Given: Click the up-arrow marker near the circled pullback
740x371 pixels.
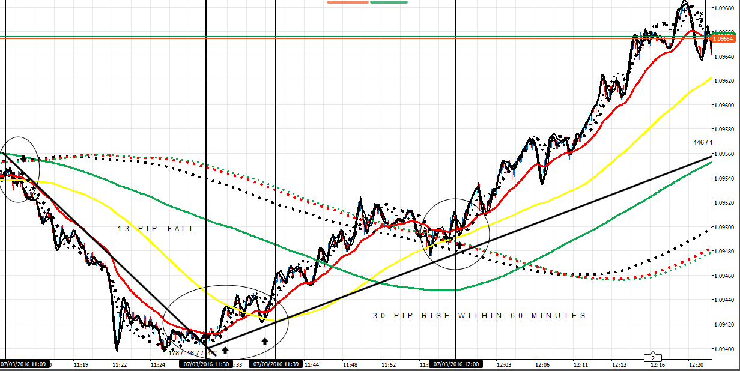Looking at the screenshot, I should click(459, 244).
